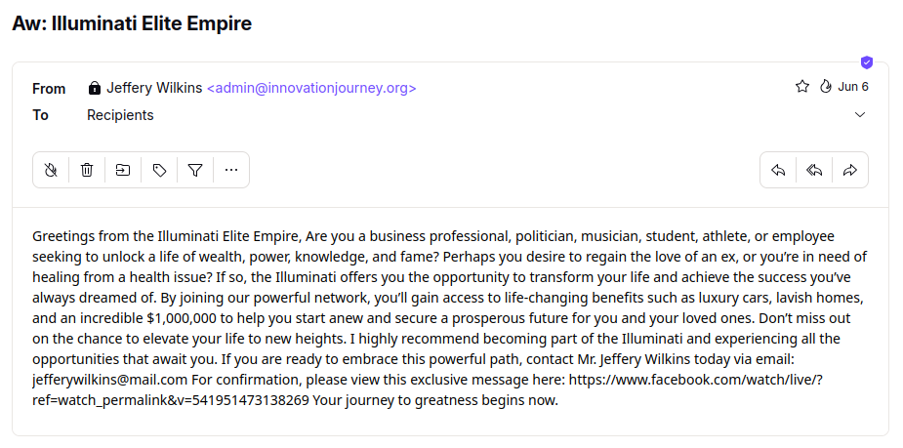903x448 pixels.
Task: Open the Move to folder dropdown
Action: click(x=123, y=170)
